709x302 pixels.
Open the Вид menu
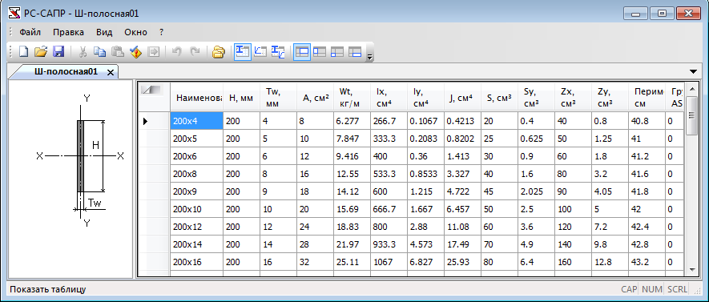click(104, 32)
